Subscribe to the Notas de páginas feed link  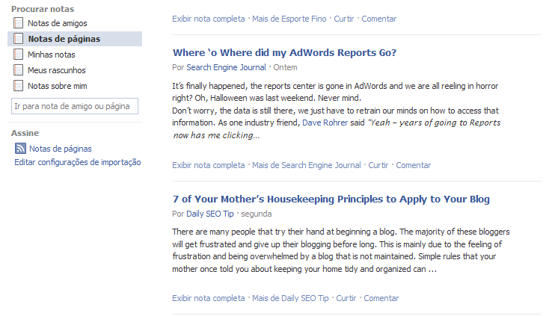[61, 149]
